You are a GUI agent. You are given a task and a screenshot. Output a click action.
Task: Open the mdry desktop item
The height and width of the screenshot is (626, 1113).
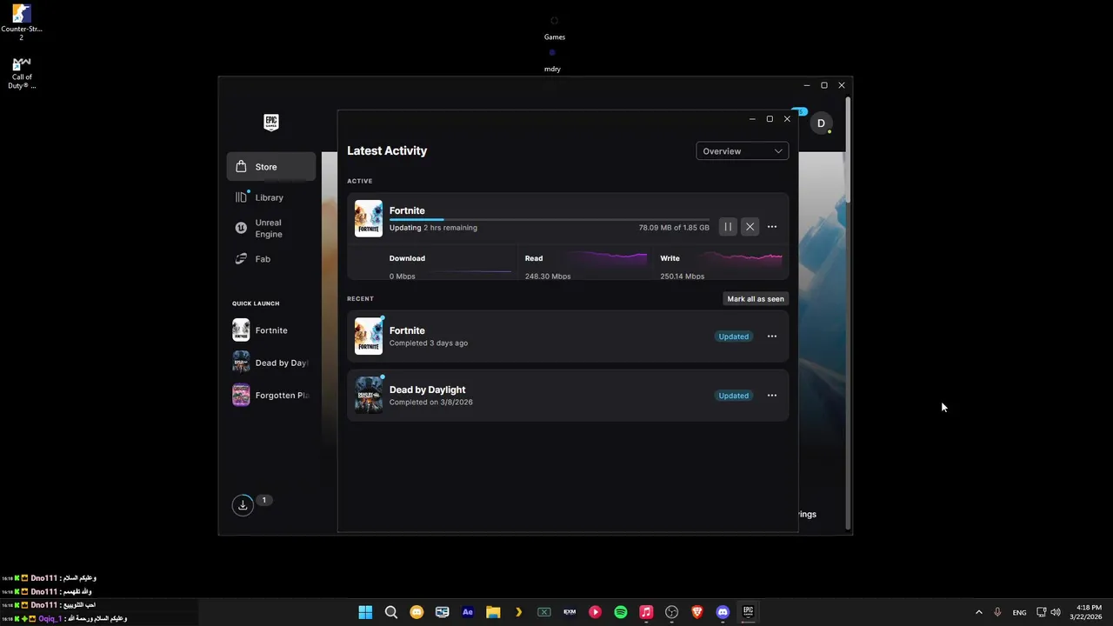point(552,60)
